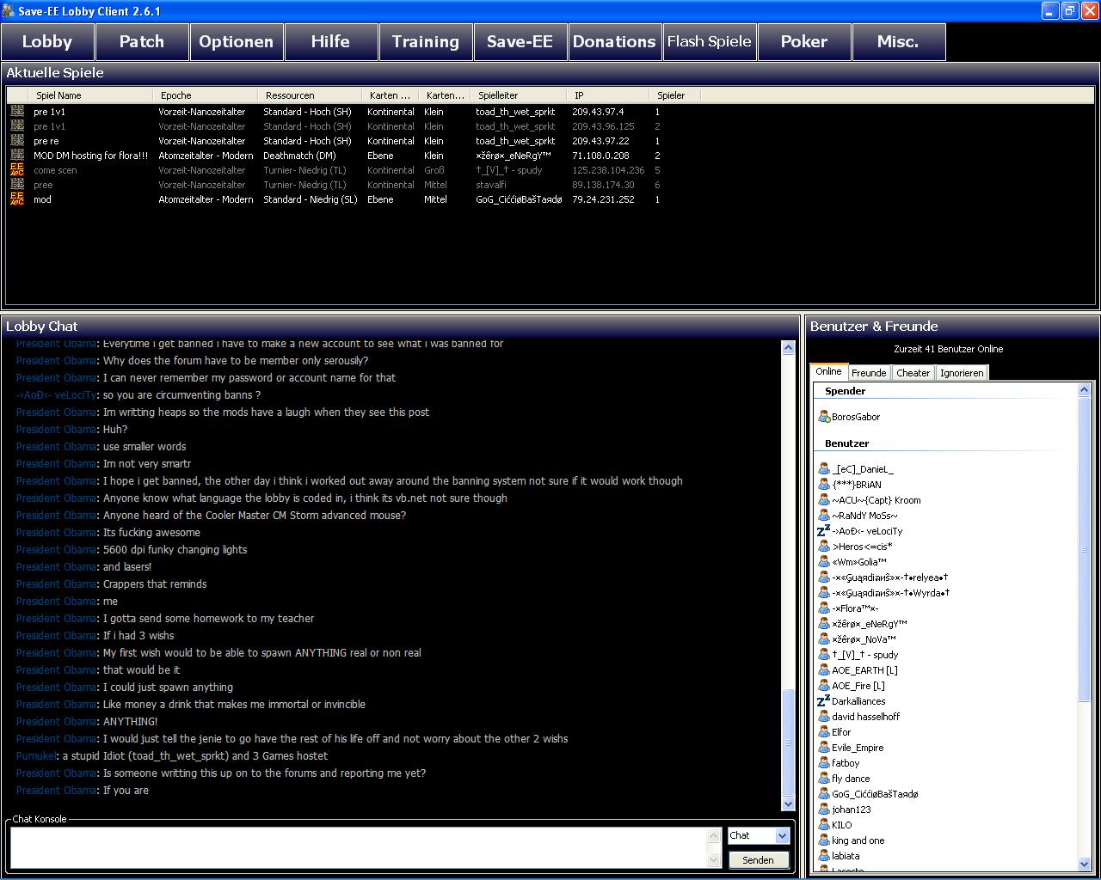Image resolution: width=1101 pixels, height=880 pixels.
Task: Open the Ignorieren tab
Action: (962, 373)
